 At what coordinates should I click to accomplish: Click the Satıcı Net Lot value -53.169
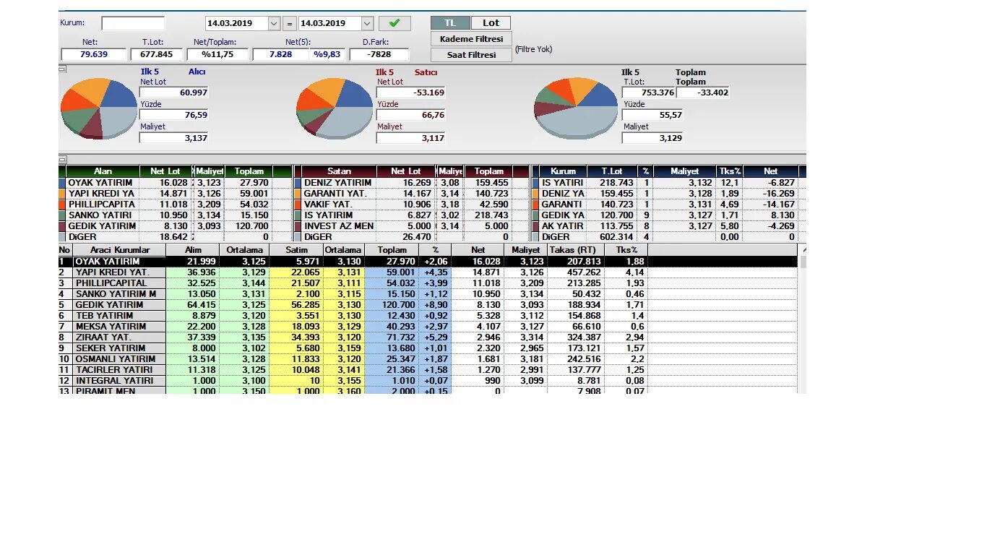coord(411,92)
